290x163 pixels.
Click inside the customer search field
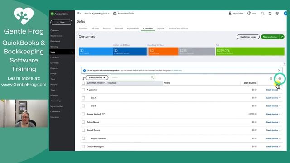(x=133, y=77)
